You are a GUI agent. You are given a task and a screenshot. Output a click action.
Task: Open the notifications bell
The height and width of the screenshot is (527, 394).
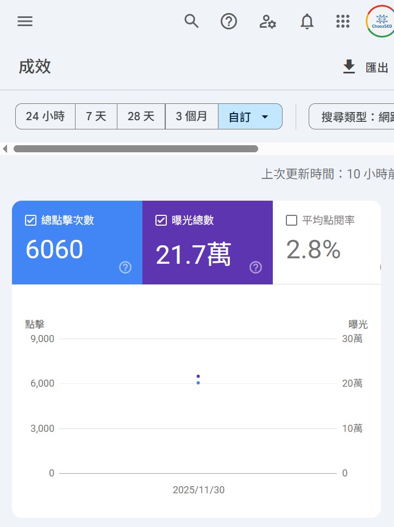[307, 21]
